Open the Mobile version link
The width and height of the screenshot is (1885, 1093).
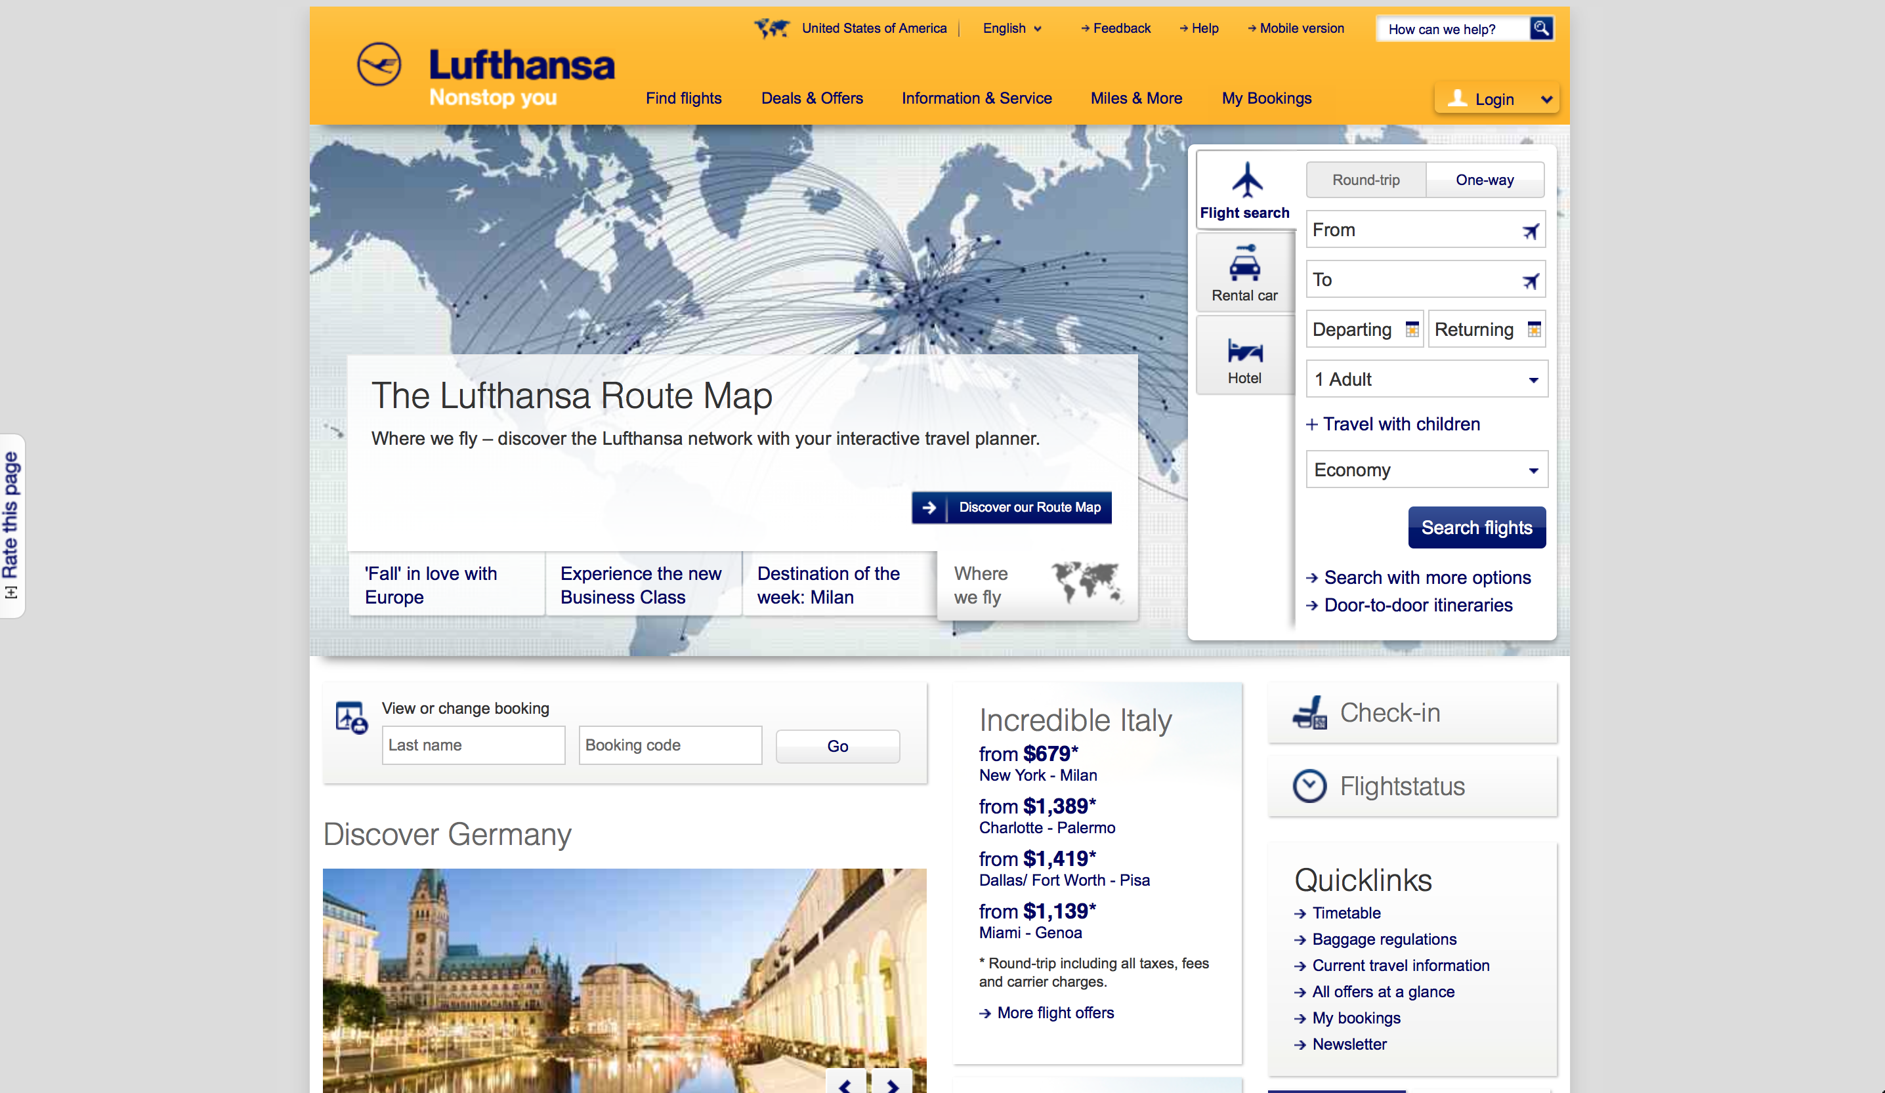[1296, 28]
